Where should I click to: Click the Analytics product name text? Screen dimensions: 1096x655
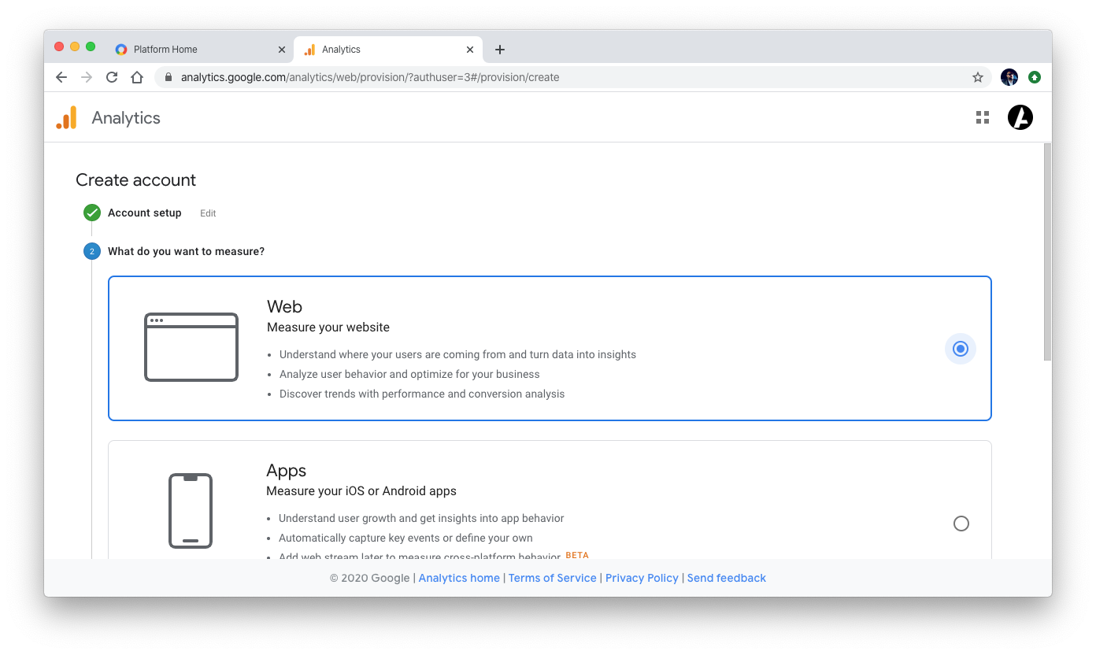126,117
